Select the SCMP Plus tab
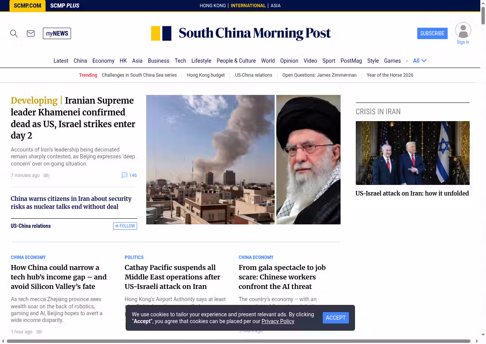The image size is (486, 344). [65, 6]
